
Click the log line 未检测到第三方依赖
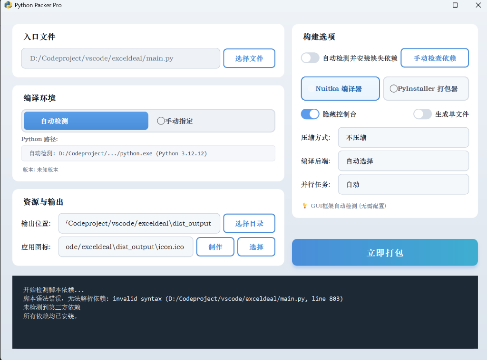click(52, 307)
